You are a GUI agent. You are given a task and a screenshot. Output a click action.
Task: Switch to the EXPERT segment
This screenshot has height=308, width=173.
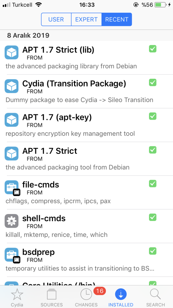(x=86, y=20)
